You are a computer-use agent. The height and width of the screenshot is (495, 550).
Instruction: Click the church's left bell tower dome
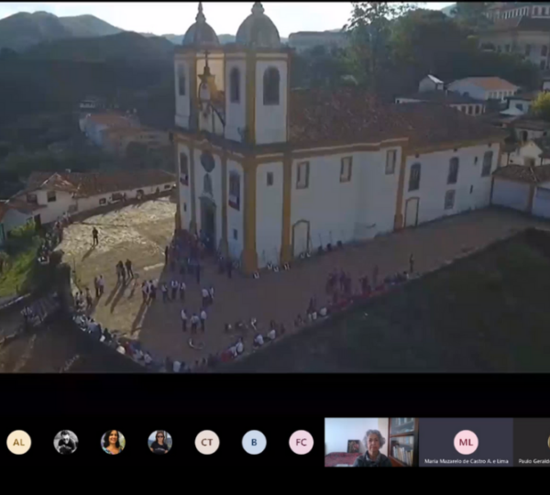(x=200, y=31)
